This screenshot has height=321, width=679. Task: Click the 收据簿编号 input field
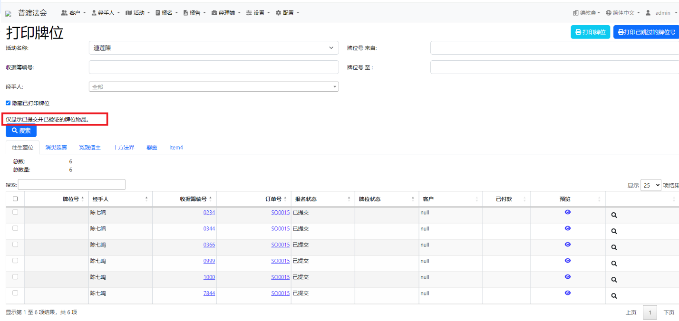pyautogui.click(x=213, y=67)
